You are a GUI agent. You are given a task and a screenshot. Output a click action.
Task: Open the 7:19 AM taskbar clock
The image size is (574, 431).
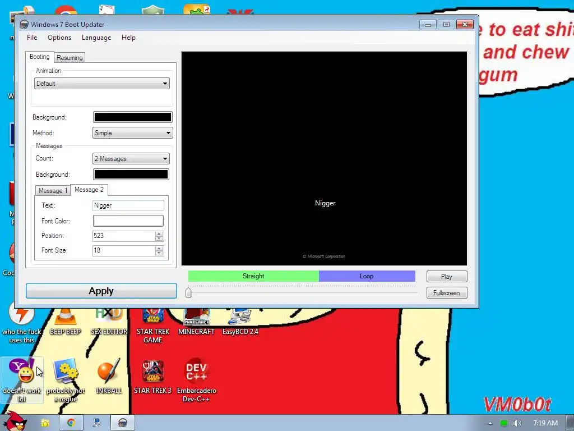coord(545,423)
